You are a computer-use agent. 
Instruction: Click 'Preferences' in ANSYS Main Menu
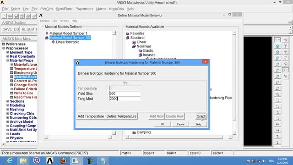(16, 44)
